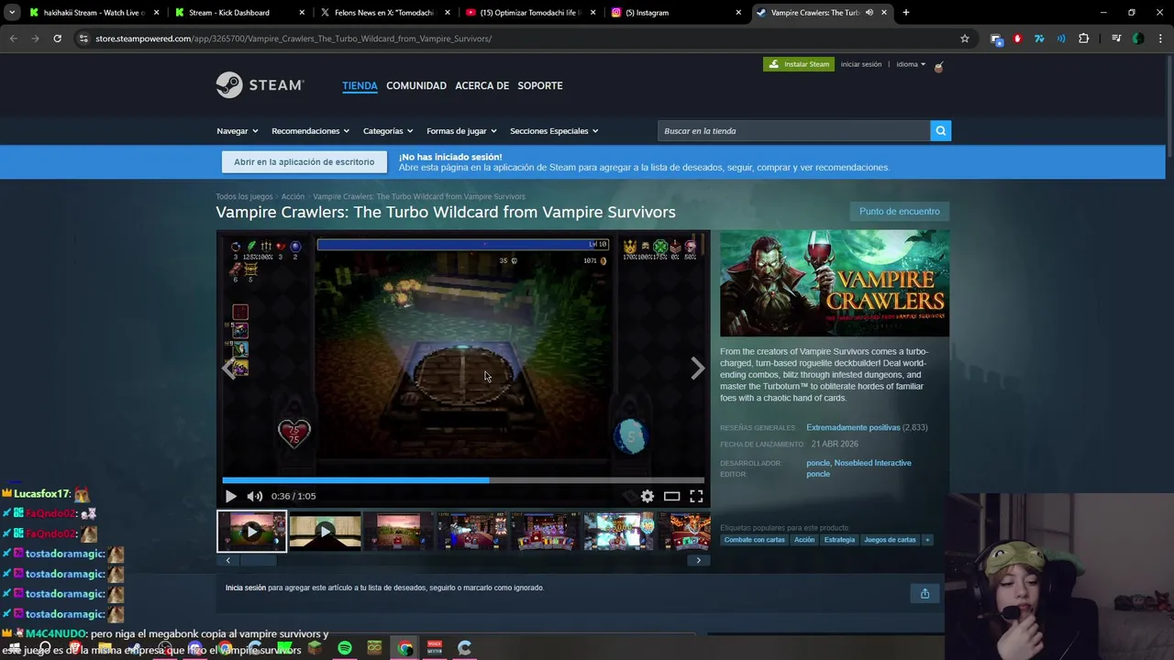Open Extremadamente positivas reviews link
This screenshot has width=1174, height=660.
tap(853, 428)
